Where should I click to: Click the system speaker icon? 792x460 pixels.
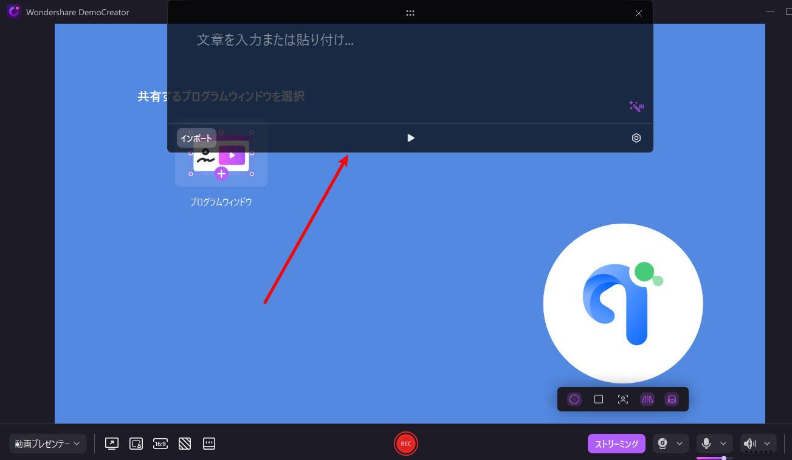coord(750,444)
